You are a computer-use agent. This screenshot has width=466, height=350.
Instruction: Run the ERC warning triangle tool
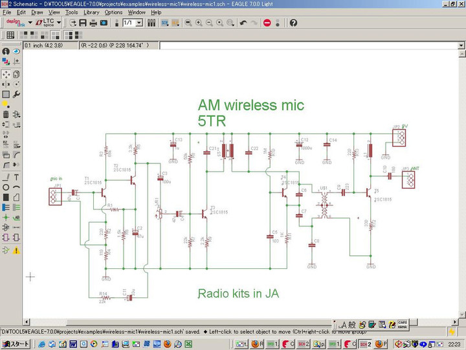pos(16,250)
